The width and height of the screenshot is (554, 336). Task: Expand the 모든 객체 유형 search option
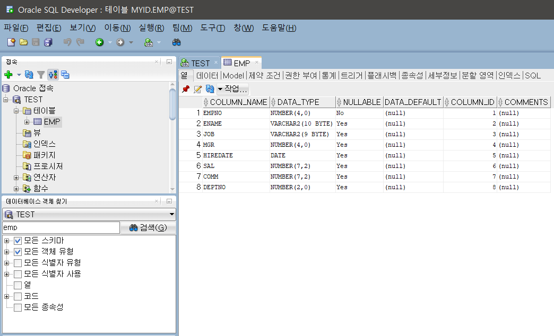(x=7, y=252)
